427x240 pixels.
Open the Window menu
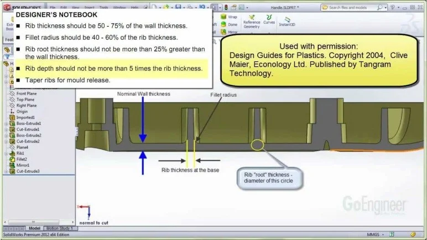pos(119,8)
